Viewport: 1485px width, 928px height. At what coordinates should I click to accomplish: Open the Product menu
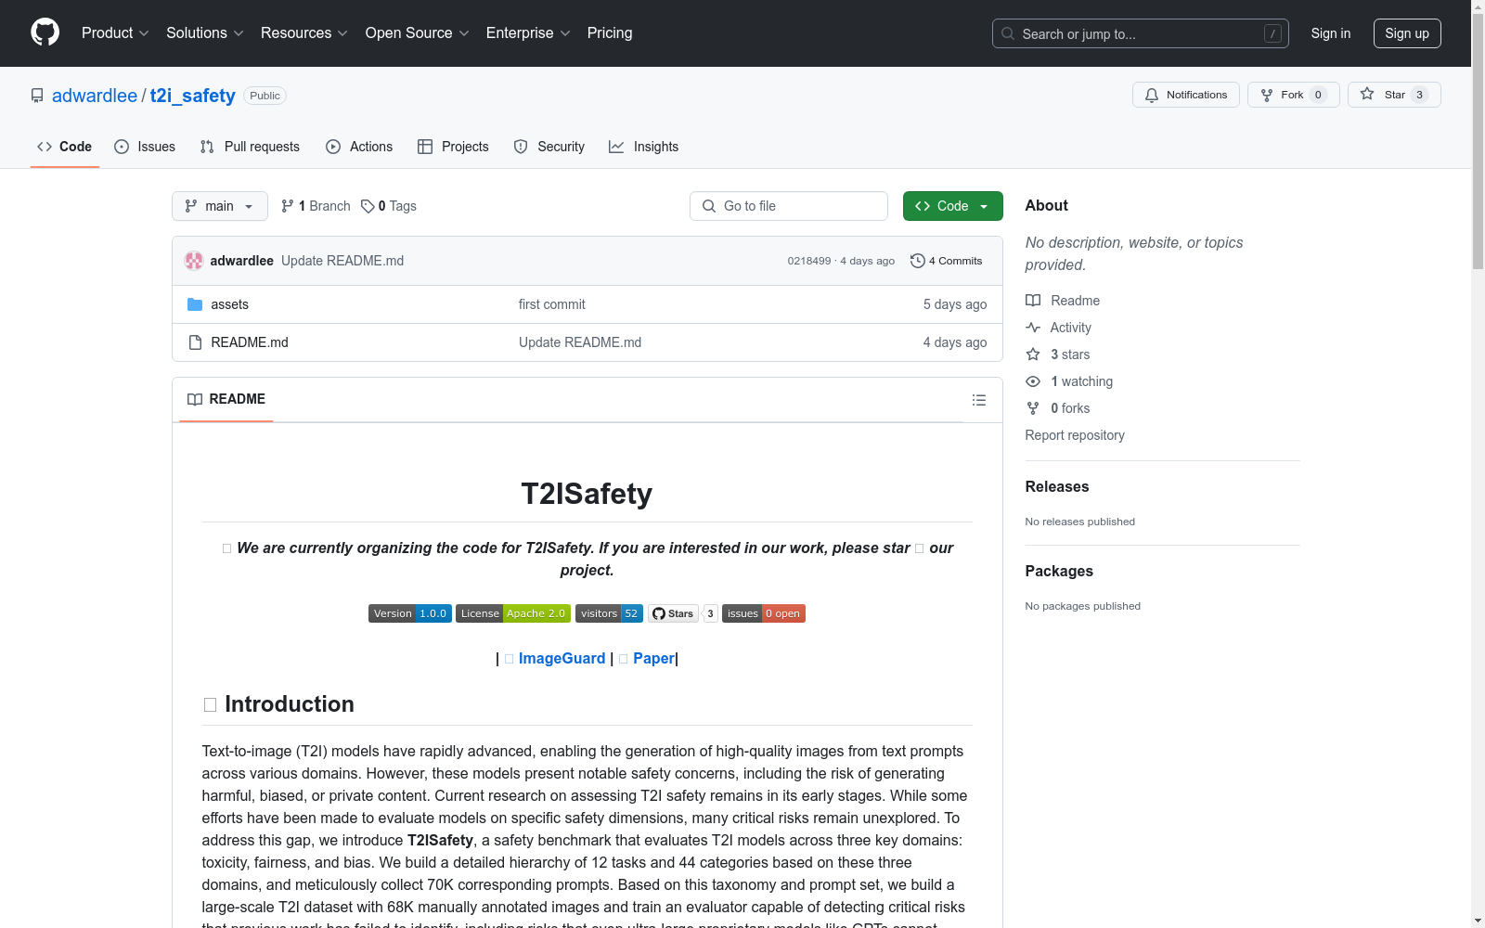(x=115, y=32)
